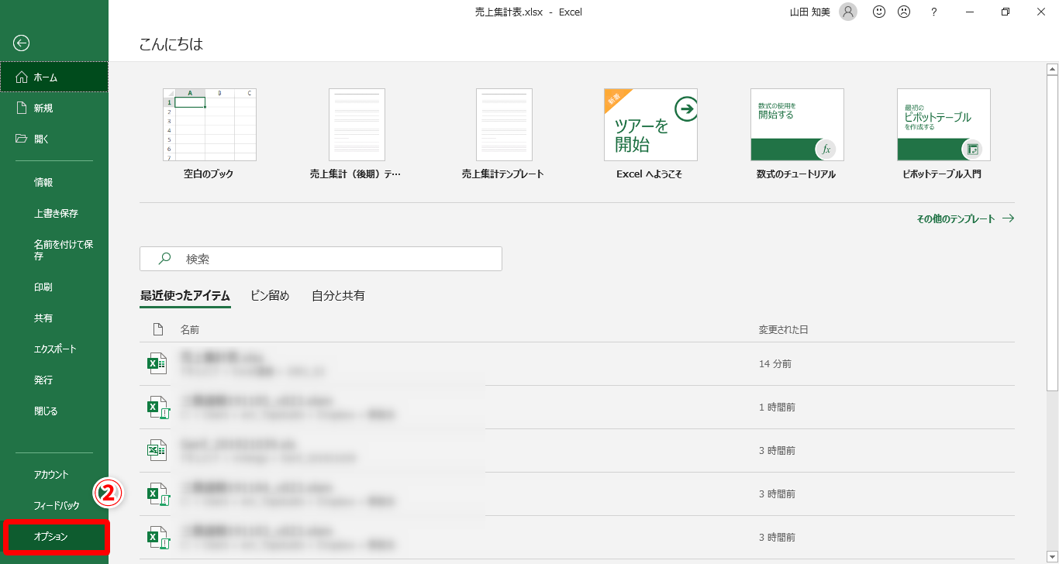Restore down the Excel window
The image size is (1059, 564).
(x=1006, y=12)
